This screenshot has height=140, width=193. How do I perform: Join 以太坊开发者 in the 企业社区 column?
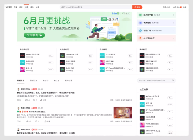point(130,56)
